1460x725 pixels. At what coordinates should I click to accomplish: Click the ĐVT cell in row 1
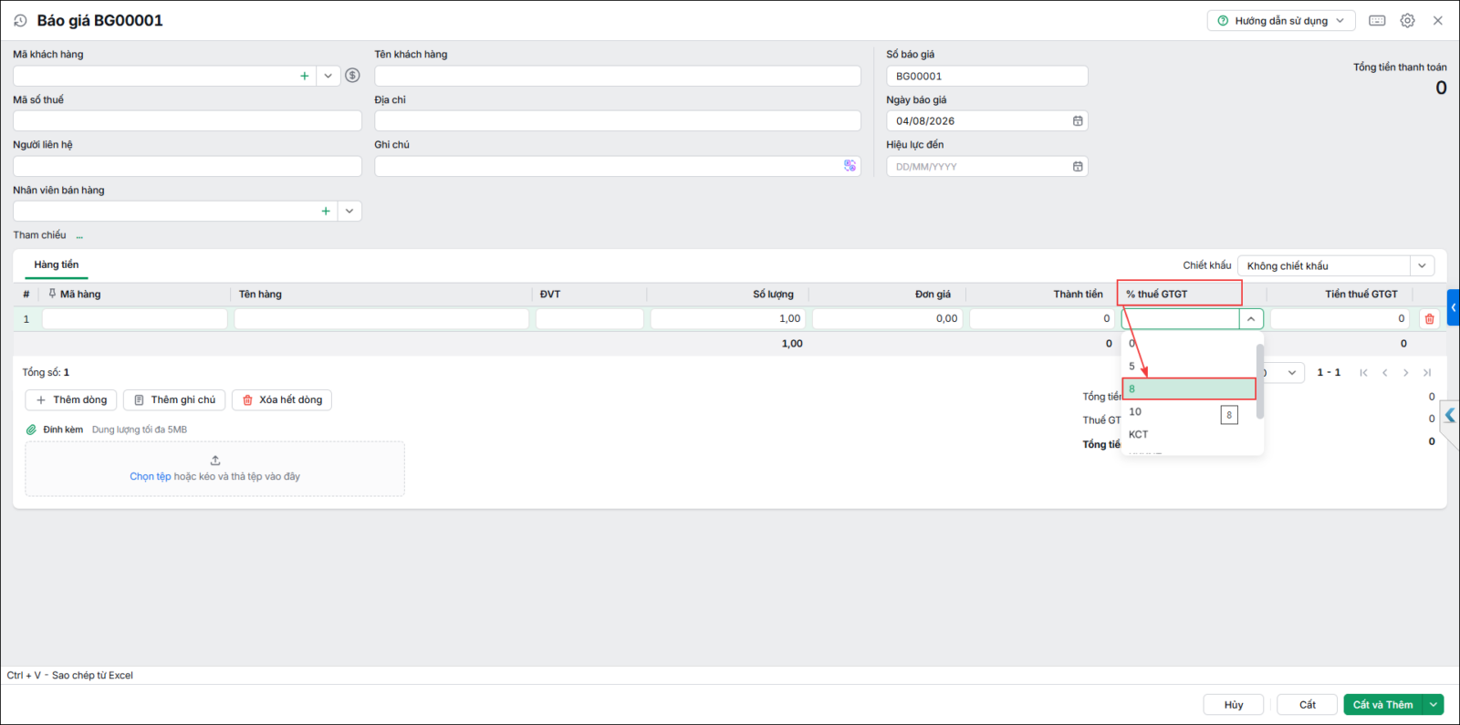click(x=589, y=318)
